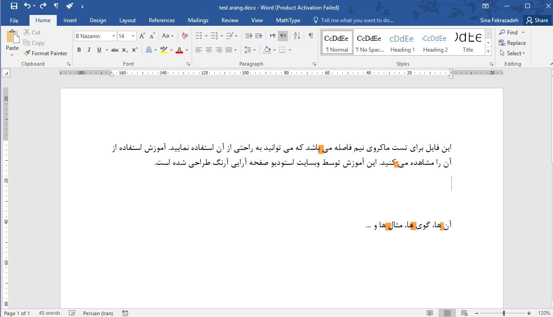Toggle Bold formatting
Image resolution: width=553 pixels, height=317 pixels.
pyautogui.click(x=79, y=50)
